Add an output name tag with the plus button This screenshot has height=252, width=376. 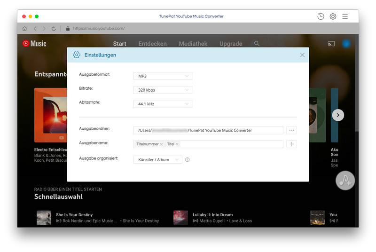coord(291,144)
